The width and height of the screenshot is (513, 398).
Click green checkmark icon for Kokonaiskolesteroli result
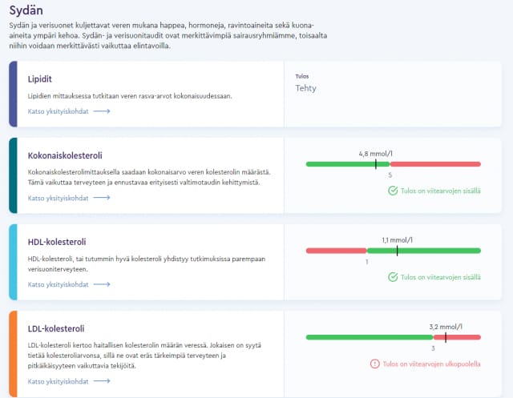click(x=393, y=191)
